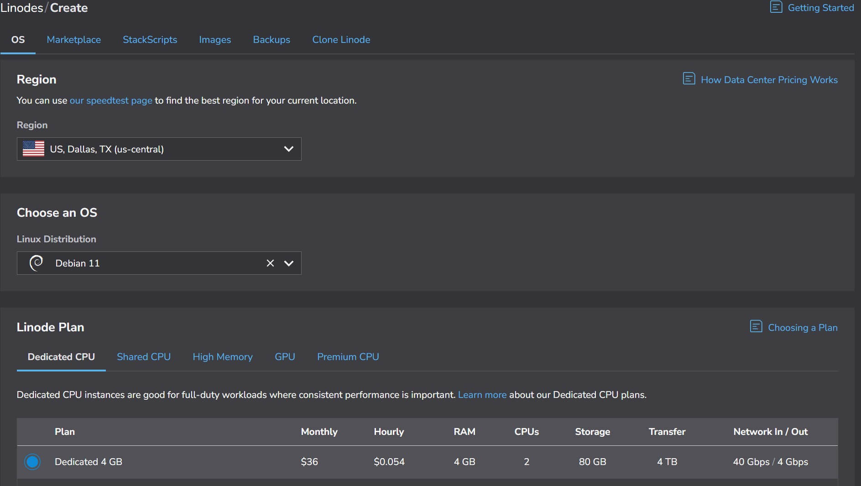Click Learn more about Dedicated CPU plans

pos(482,394)
